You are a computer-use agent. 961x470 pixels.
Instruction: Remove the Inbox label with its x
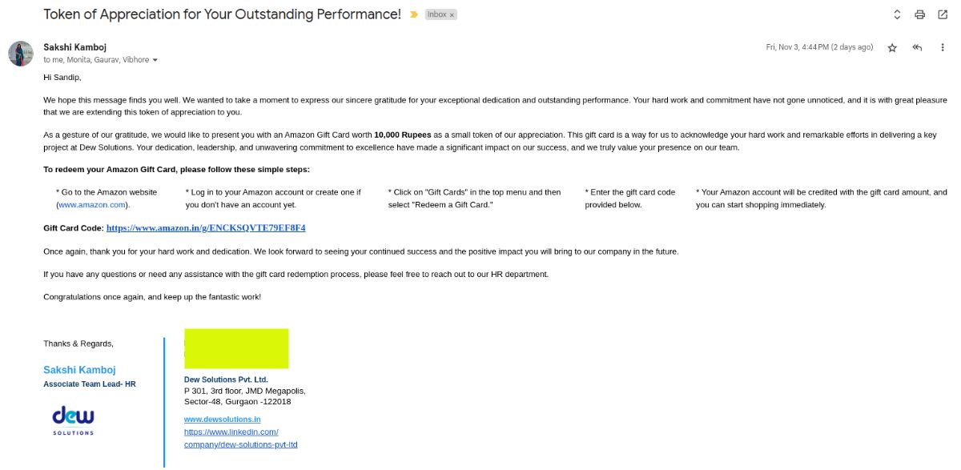coord(452,15)
